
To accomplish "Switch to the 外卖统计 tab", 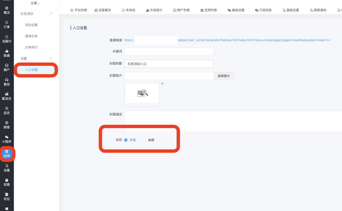I will click(x=154, y=10).
